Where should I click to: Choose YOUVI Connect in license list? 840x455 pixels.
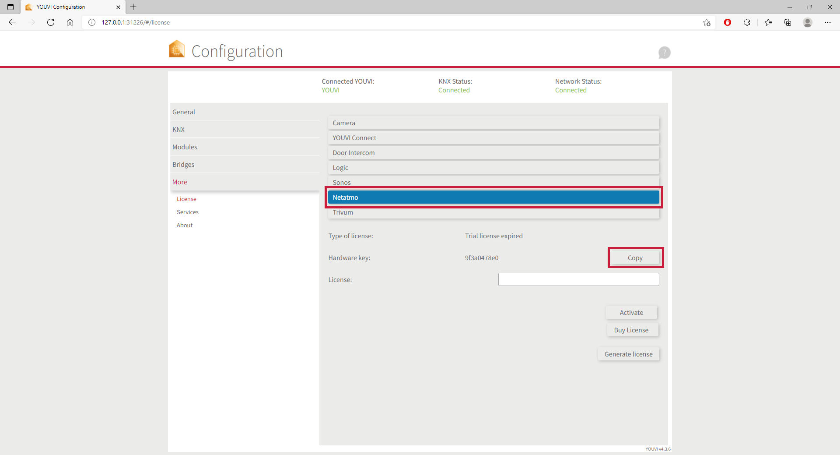click(493, 138)
